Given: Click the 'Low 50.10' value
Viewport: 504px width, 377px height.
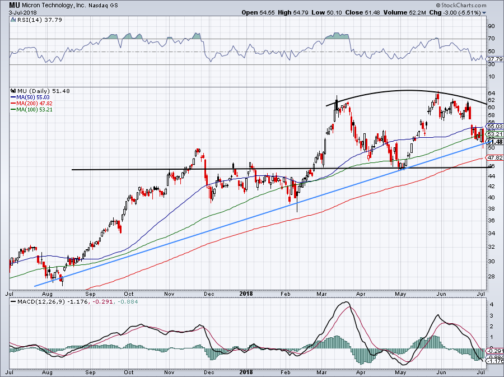Looking at the screenshot, I should 326,13.
